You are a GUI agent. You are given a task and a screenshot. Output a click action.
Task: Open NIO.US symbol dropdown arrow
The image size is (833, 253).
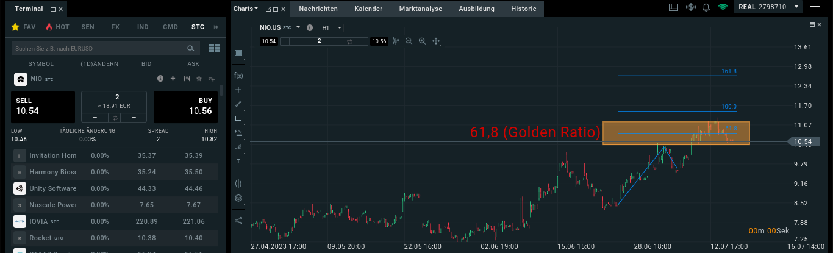[x=298, y=27]
